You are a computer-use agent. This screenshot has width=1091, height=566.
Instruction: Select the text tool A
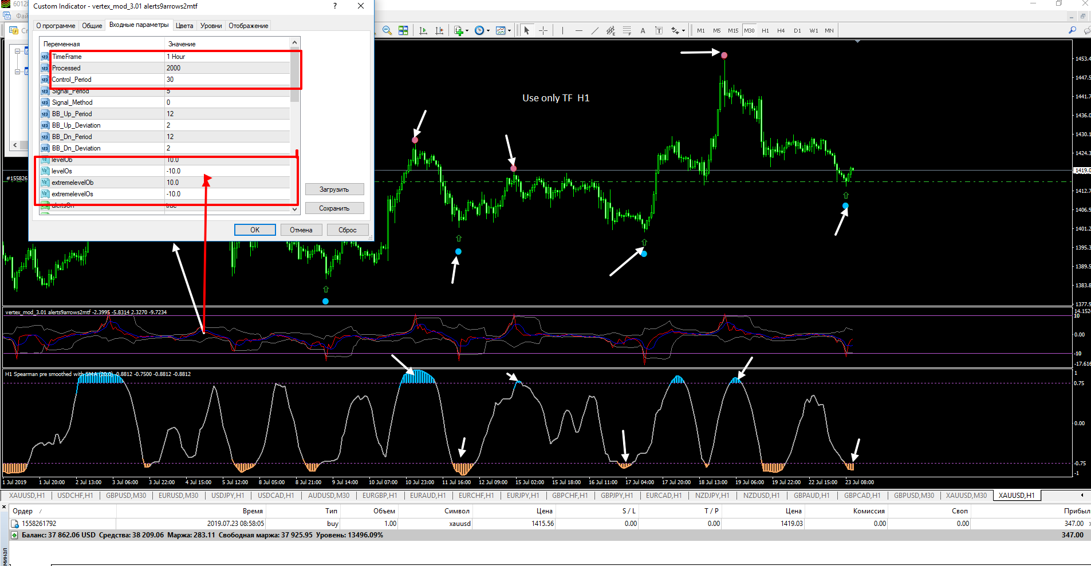click(x=643, y=30)
